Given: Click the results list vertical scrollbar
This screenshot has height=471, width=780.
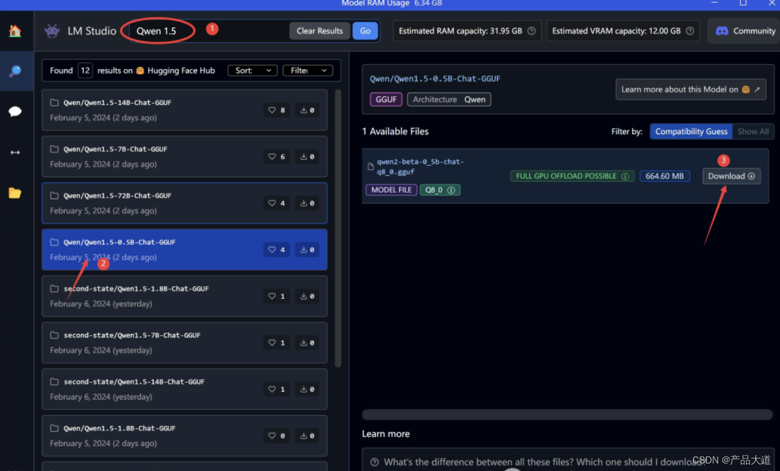Looking at the screenshot, I should (338, 228).
